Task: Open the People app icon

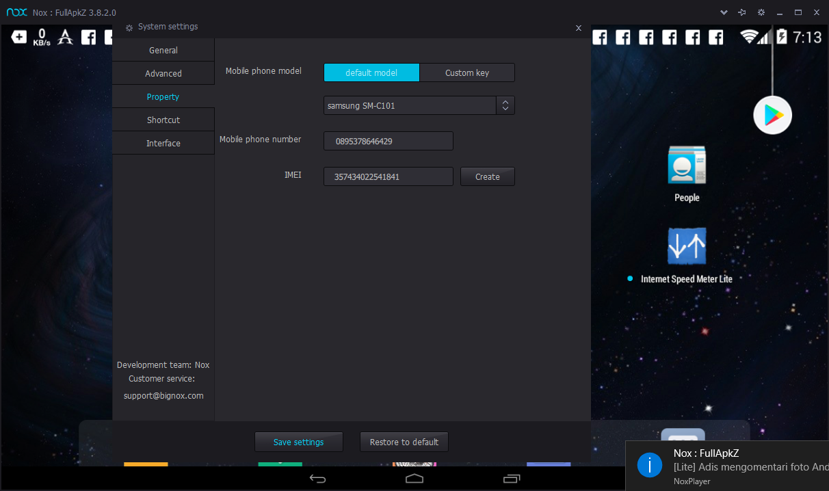Action: (687, 165)
